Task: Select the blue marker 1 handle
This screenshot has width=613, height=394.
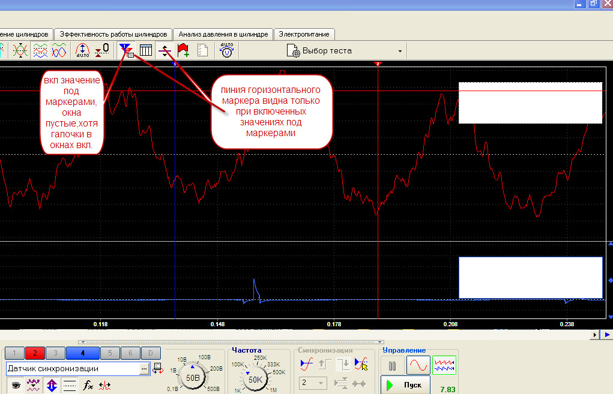Action: point(175,63)
